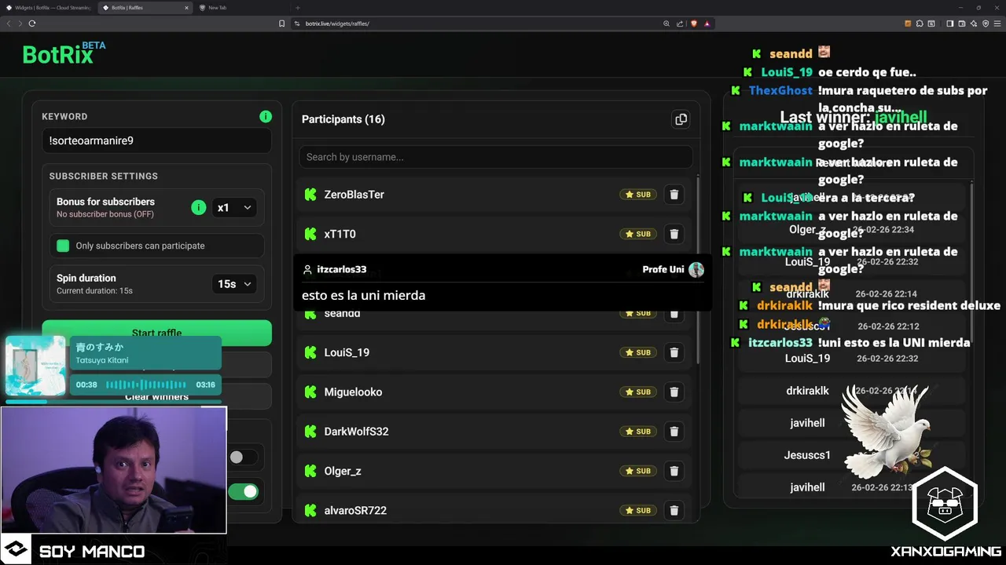Open the Brave Shields panel

(x=694, y=24)
